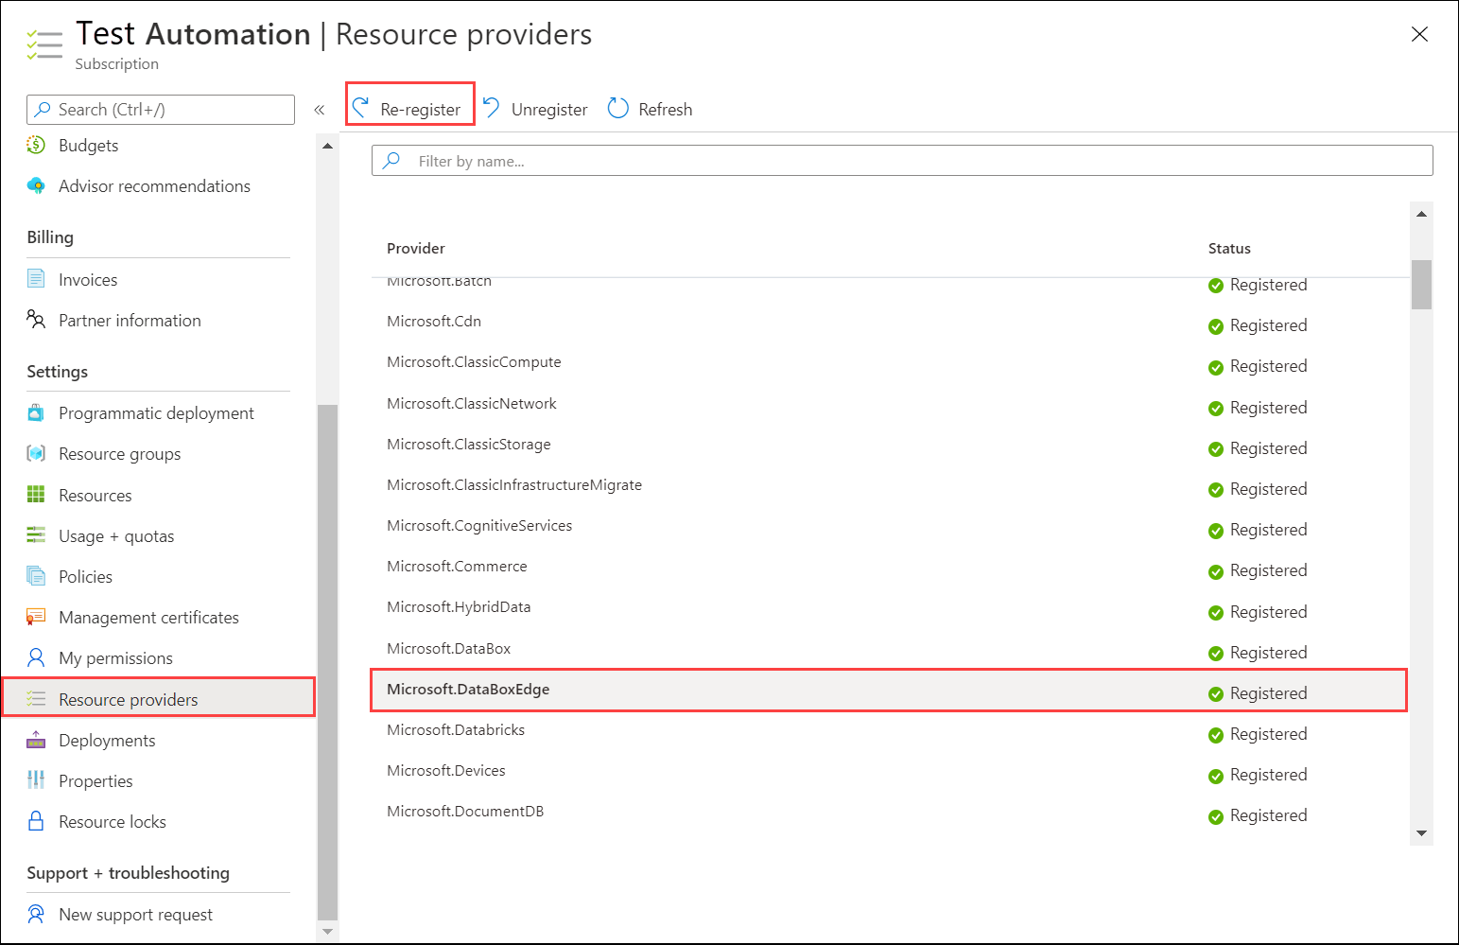
Task: Open the Deployments sidebar entry
Action: pyautogui.click(x=107, y=740)
